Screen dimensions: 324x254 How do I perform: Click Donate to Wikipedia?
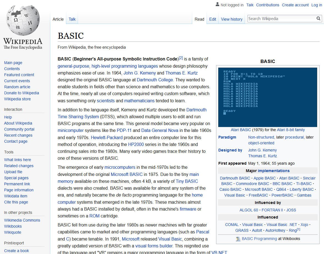(21, 93)
